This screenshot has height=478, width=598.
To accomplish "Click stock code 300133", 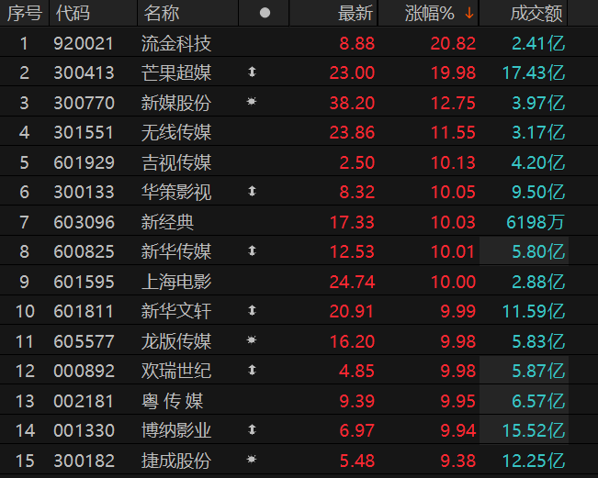I will click(x=84, y=192).
